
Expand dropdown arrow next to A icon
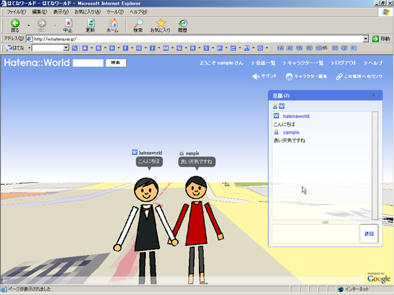pyautogui.click(x=91, y=48)
